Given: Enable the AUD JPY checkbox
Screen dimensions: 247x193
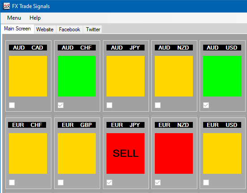Looking at the screenshot, I should (x=109, y=105).
